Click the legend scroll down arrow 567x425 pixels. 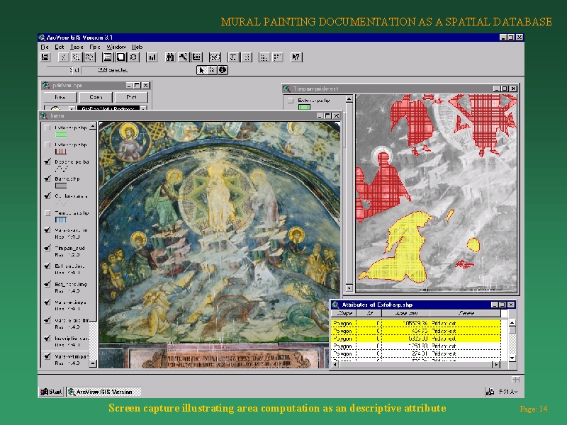click(93, 363)
